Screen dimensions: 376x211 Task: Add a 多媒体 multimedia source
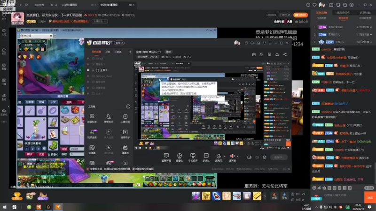pyautogui.click(x=206, y=158)
